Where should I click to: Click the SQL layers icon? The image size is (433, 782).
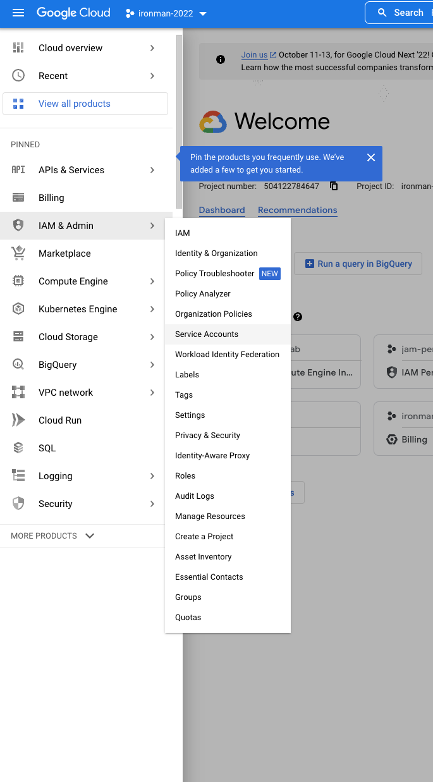[18, 448]
